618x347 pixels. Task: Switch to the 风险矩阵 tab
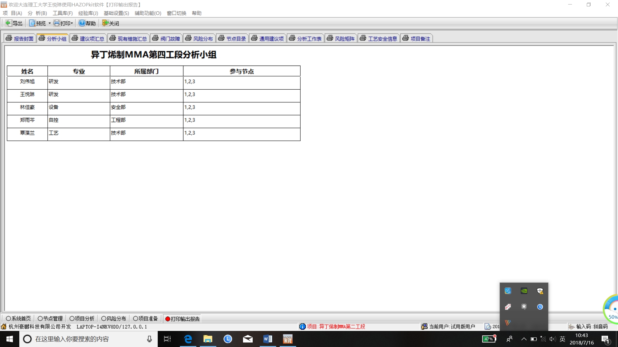coord(341,39)
